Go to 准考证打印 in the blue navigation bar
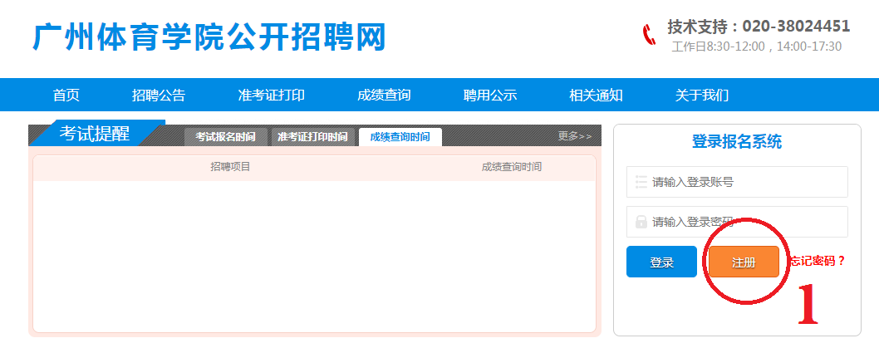This screenshot has width=879, height=348. pyautogui.click(x=272, y=95)
